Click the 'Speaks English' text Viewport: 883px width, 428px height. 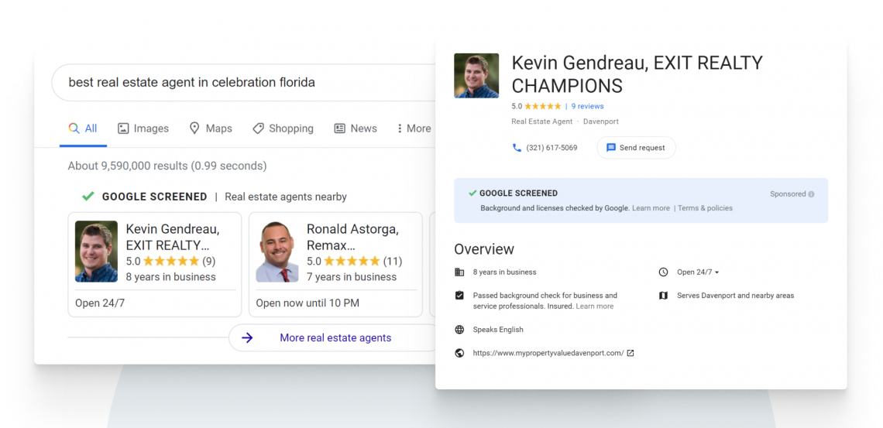pos(498,330)
